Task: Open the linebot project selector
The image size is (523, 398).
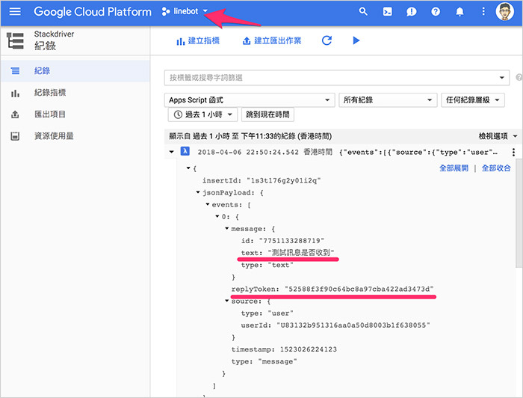Action: 185,11
